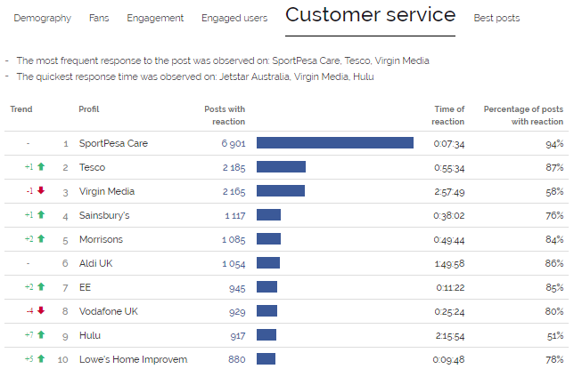The width and height of the screenshot is (574, 369).
Task: Click the green trend arrow for Sainsbury's
Action: (41, 214)
